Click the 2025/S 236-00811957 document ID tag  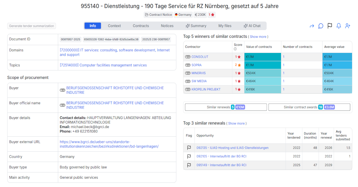[x=156, y=39]
